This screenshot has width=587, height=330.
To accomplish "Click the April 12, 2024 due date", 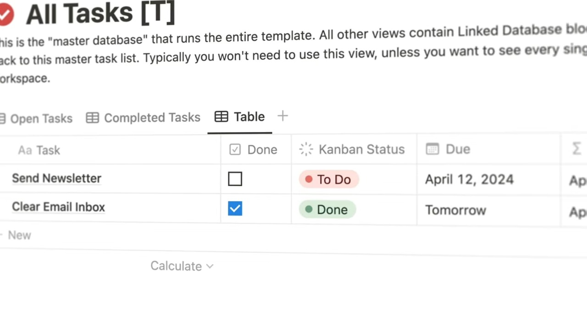I will click(x=469, y=179).
